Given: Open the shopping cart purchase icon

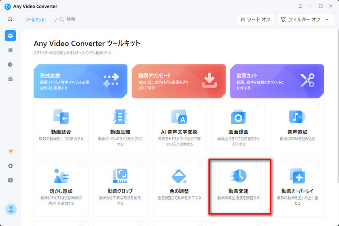Looking at the screenshot, I should 10,151.
